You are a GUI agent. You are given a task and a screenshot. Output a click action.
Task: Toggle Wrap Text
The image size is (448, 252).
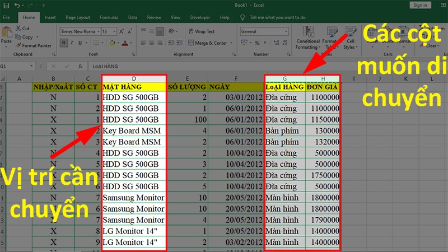coord(202,31)
